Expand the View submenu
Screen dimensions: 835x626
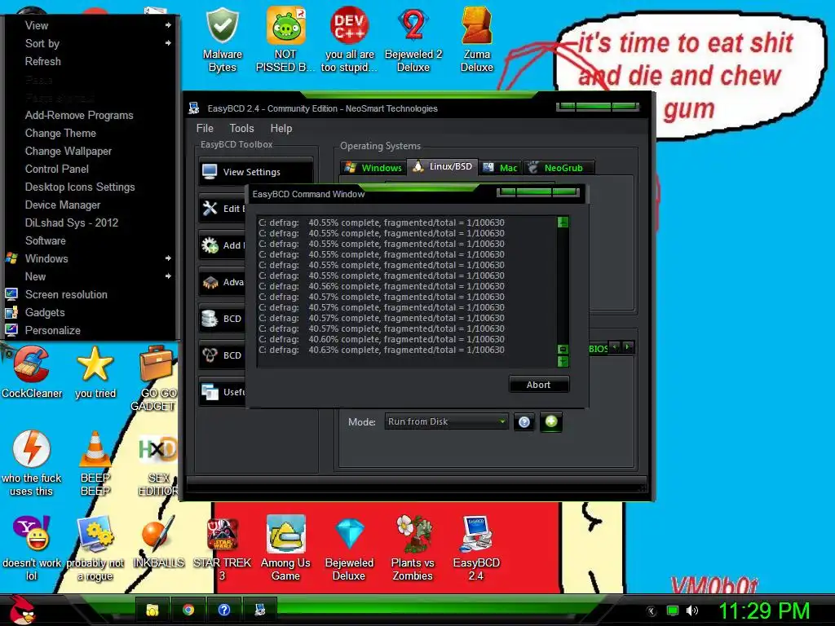point(91,25)
